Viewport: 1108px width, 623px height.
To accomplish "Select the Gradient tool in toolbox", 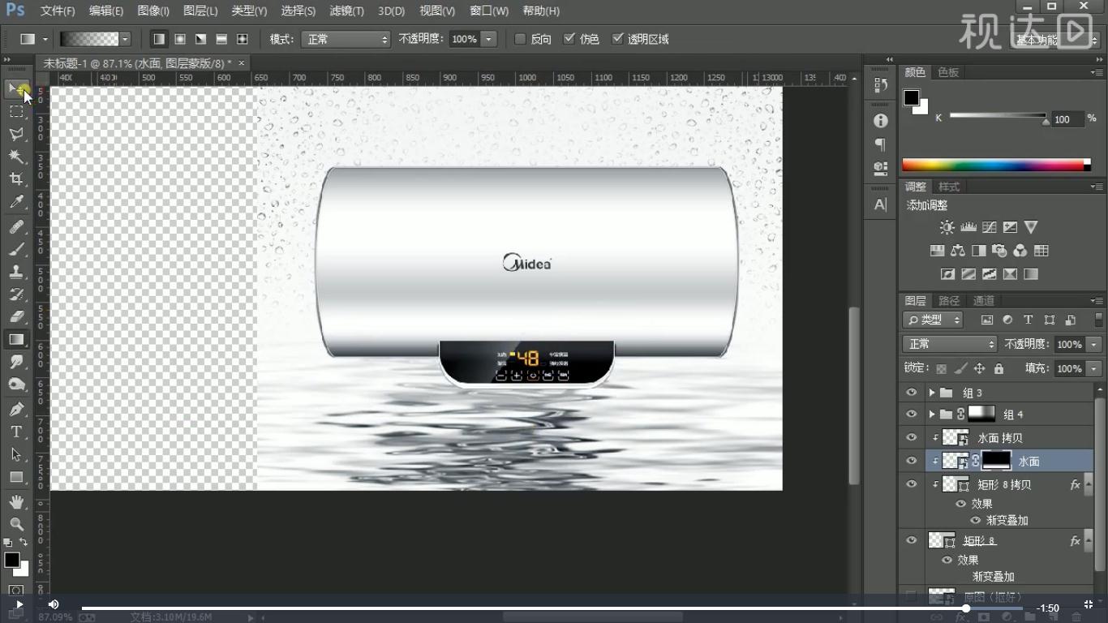I will coord(16,340).
